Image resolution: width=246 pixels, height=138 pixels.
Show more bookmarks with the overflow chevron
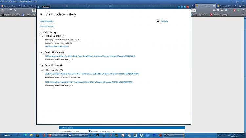pos(243,15)
